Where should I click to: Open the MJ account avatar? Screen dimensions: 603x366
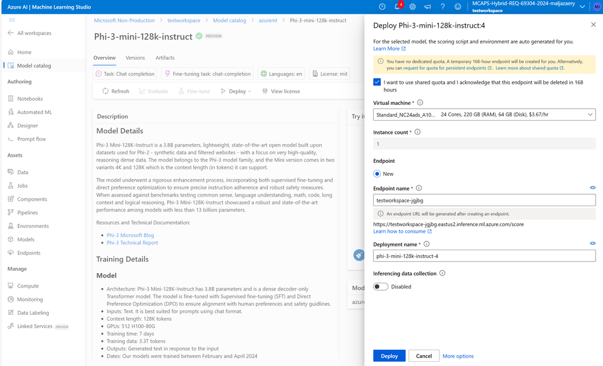[x=596, y=7]
